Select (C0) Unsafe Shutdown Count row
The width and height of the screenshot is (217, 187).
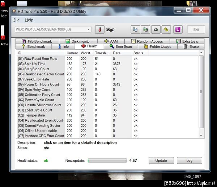(x=108, y=105)
